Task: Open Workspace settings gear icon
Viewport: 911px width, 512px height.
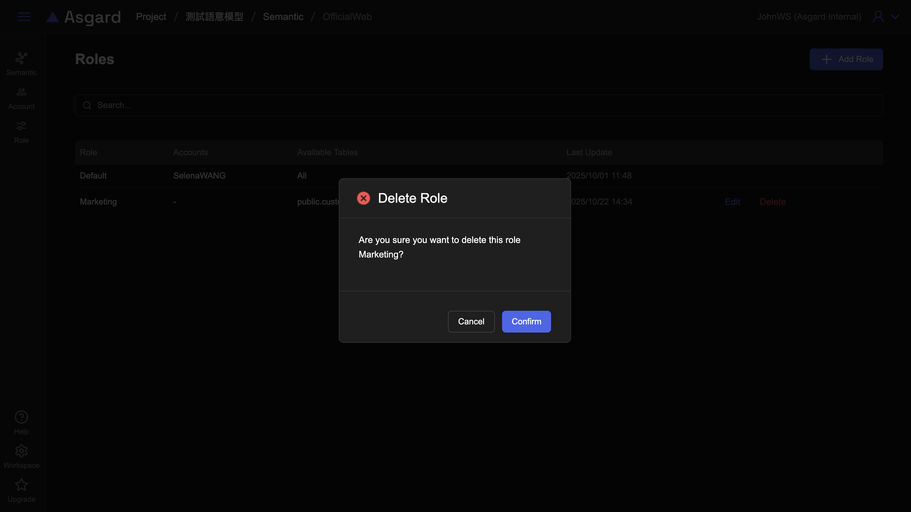Action: point(21,451)
